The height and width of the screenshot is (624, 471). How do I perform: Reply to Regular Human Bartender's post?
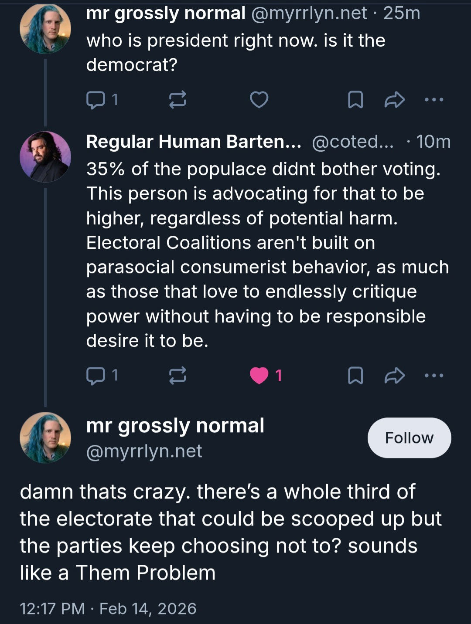(x=96, y=375)
